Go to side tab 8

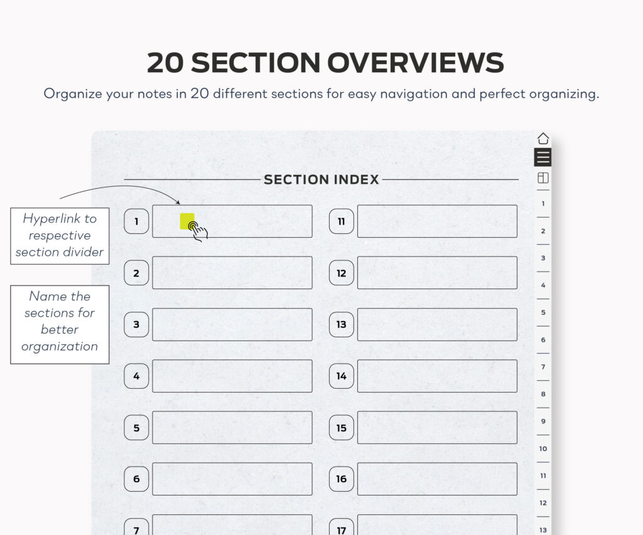click(x=543, y=394)
